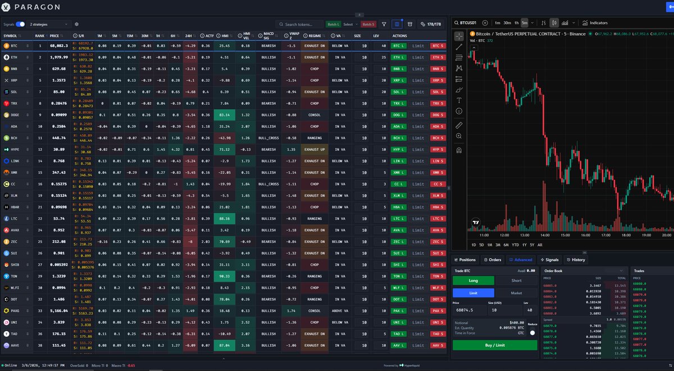Switch to the Advanced tab

520,259
